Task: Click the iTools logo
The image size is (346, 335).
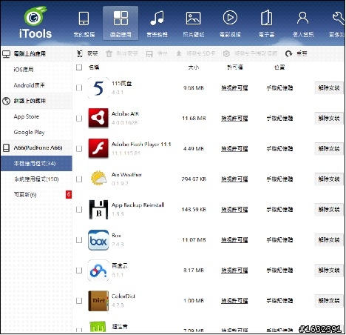Action: [x=35, y=23]
